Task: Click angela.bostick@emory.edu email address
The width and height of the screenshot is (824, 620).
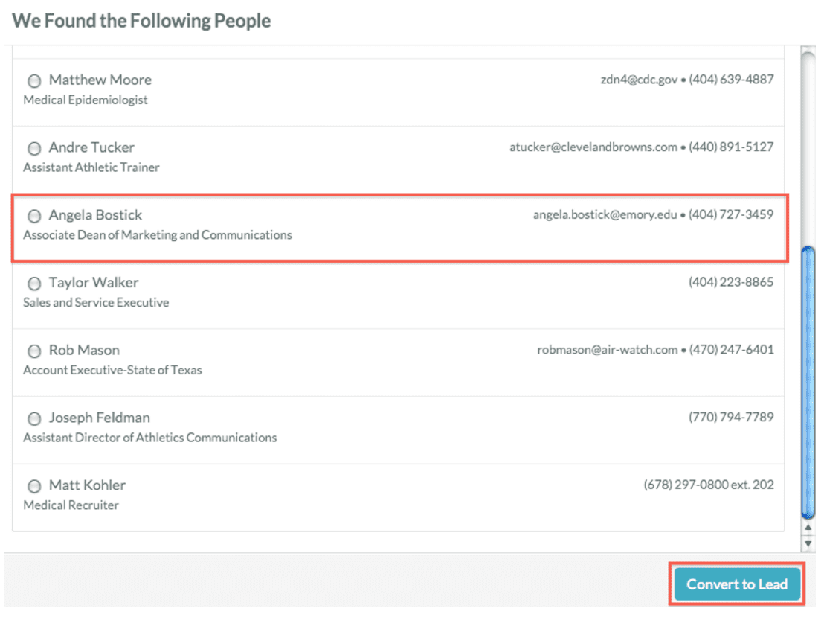Action: pyautogui.click(x=605, y=215)
